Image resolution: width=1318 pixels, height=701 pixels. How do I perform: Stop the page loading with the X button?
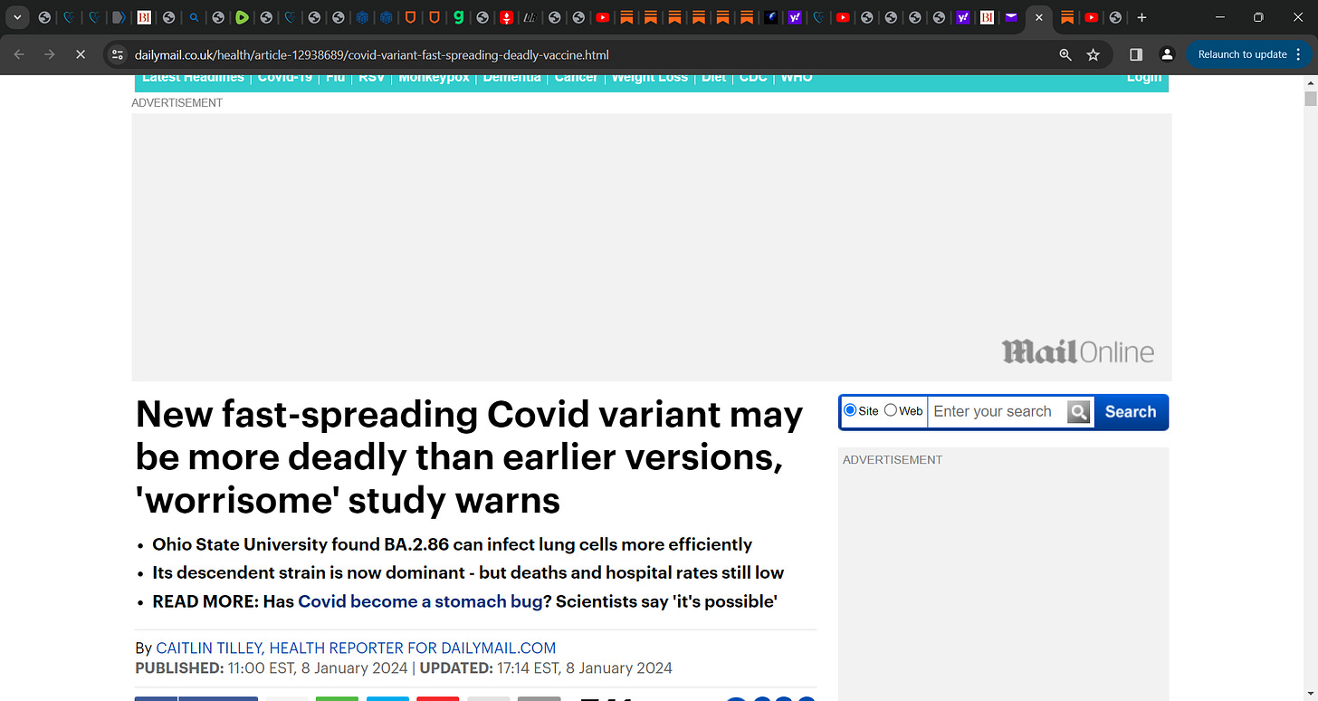[80, 54]
